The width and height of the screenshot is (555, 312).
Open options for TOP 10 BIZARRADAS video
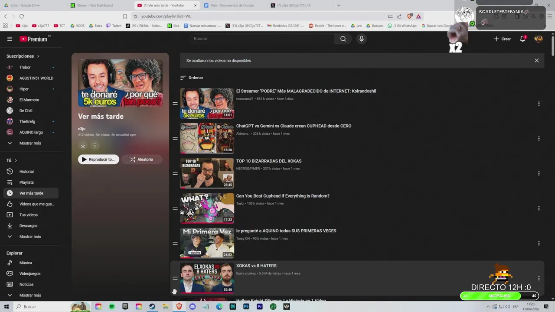click(x=539, y=173)
